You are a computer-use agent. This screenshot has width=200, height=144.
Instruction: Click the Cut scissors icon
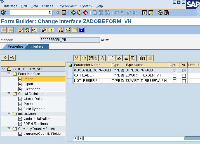tap(77, 58)
